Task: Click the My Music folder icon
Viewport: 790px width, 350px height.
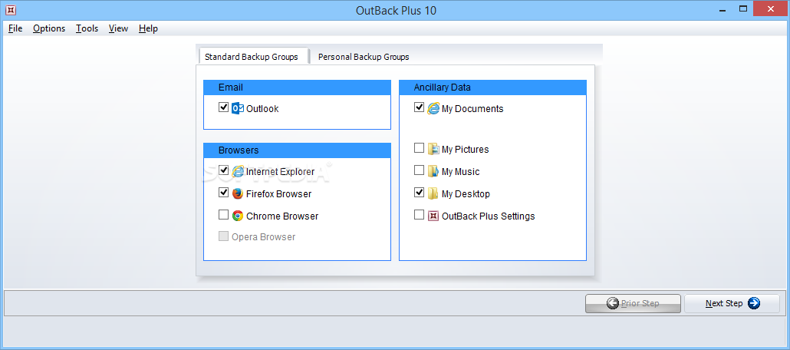Action: (x=433, y=171)
